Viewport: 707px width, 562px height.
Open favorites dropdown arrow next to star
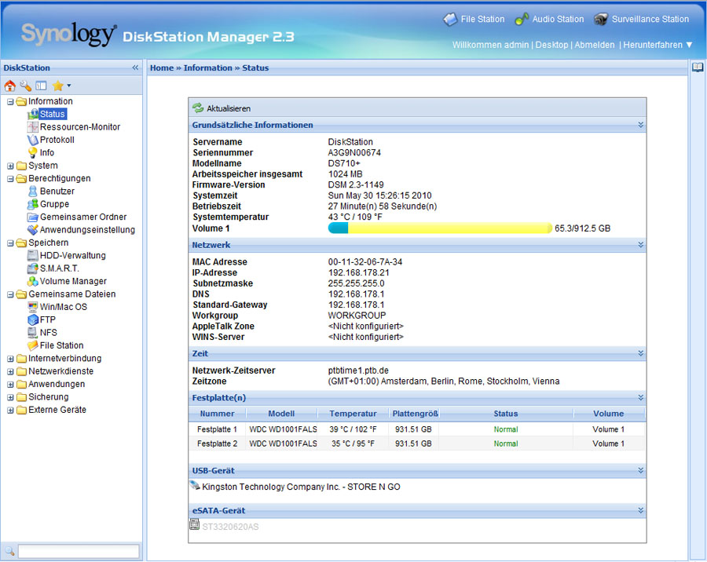[x=69, y=86]
